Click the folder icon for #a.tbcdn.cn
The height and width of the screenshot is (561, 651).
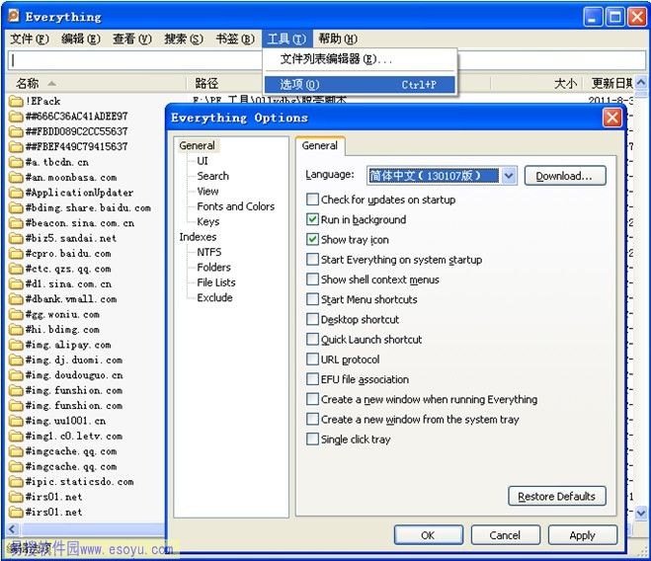click(16, 162)
